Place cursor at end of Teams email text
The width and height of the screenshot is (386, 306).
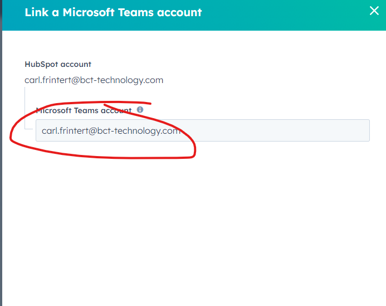coord(182,131)
